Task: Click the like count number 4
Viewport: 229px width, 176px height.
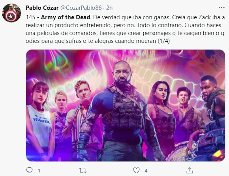Action: (x=146, y=170)
